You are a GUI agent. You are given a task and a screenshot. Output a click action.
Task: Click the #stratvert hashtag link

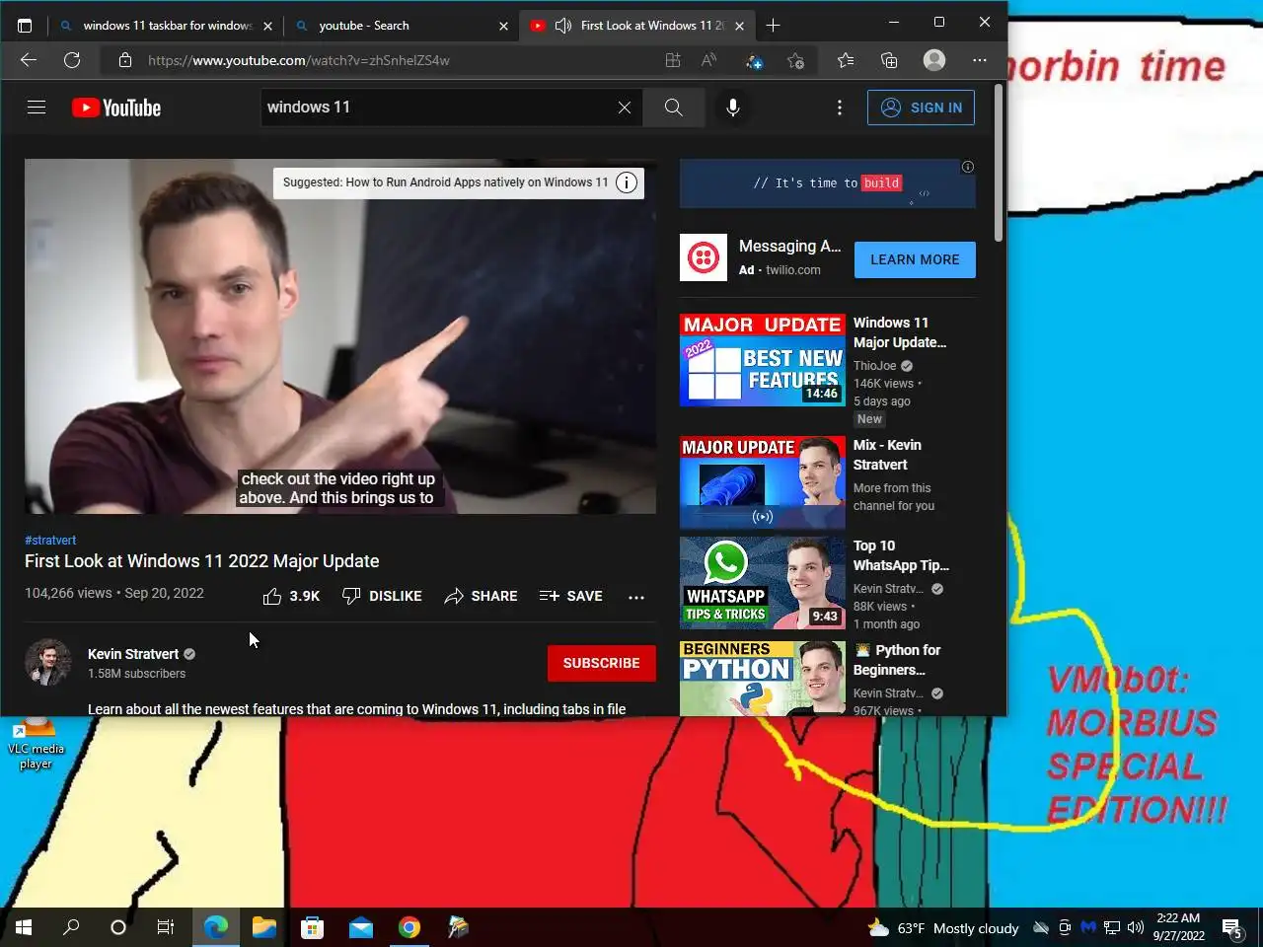50,541
